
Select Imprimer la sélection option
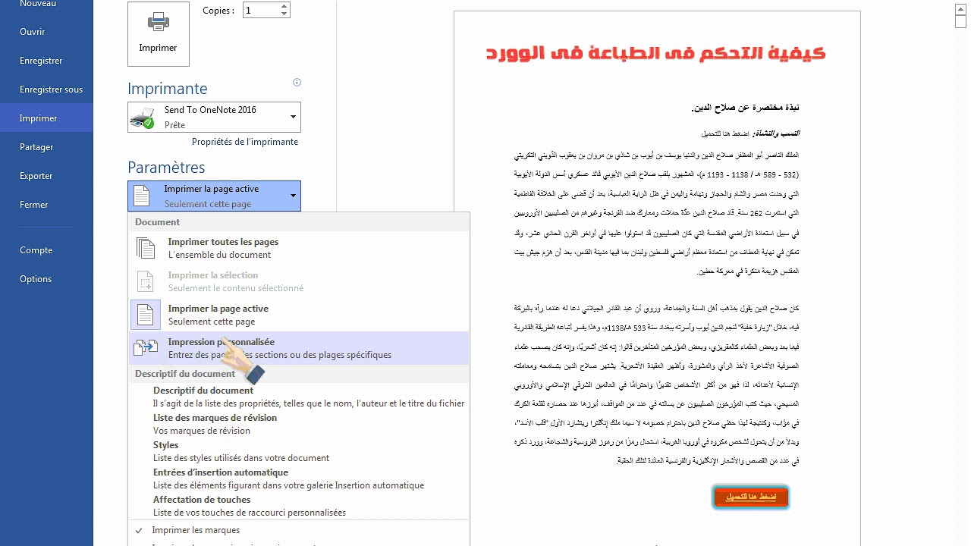click(299, 281)
